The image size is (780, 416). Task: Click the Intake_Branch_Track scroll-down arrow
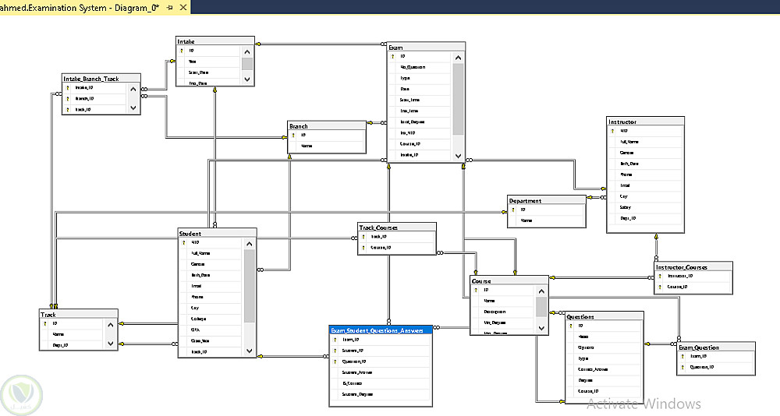tap(133, 108)
